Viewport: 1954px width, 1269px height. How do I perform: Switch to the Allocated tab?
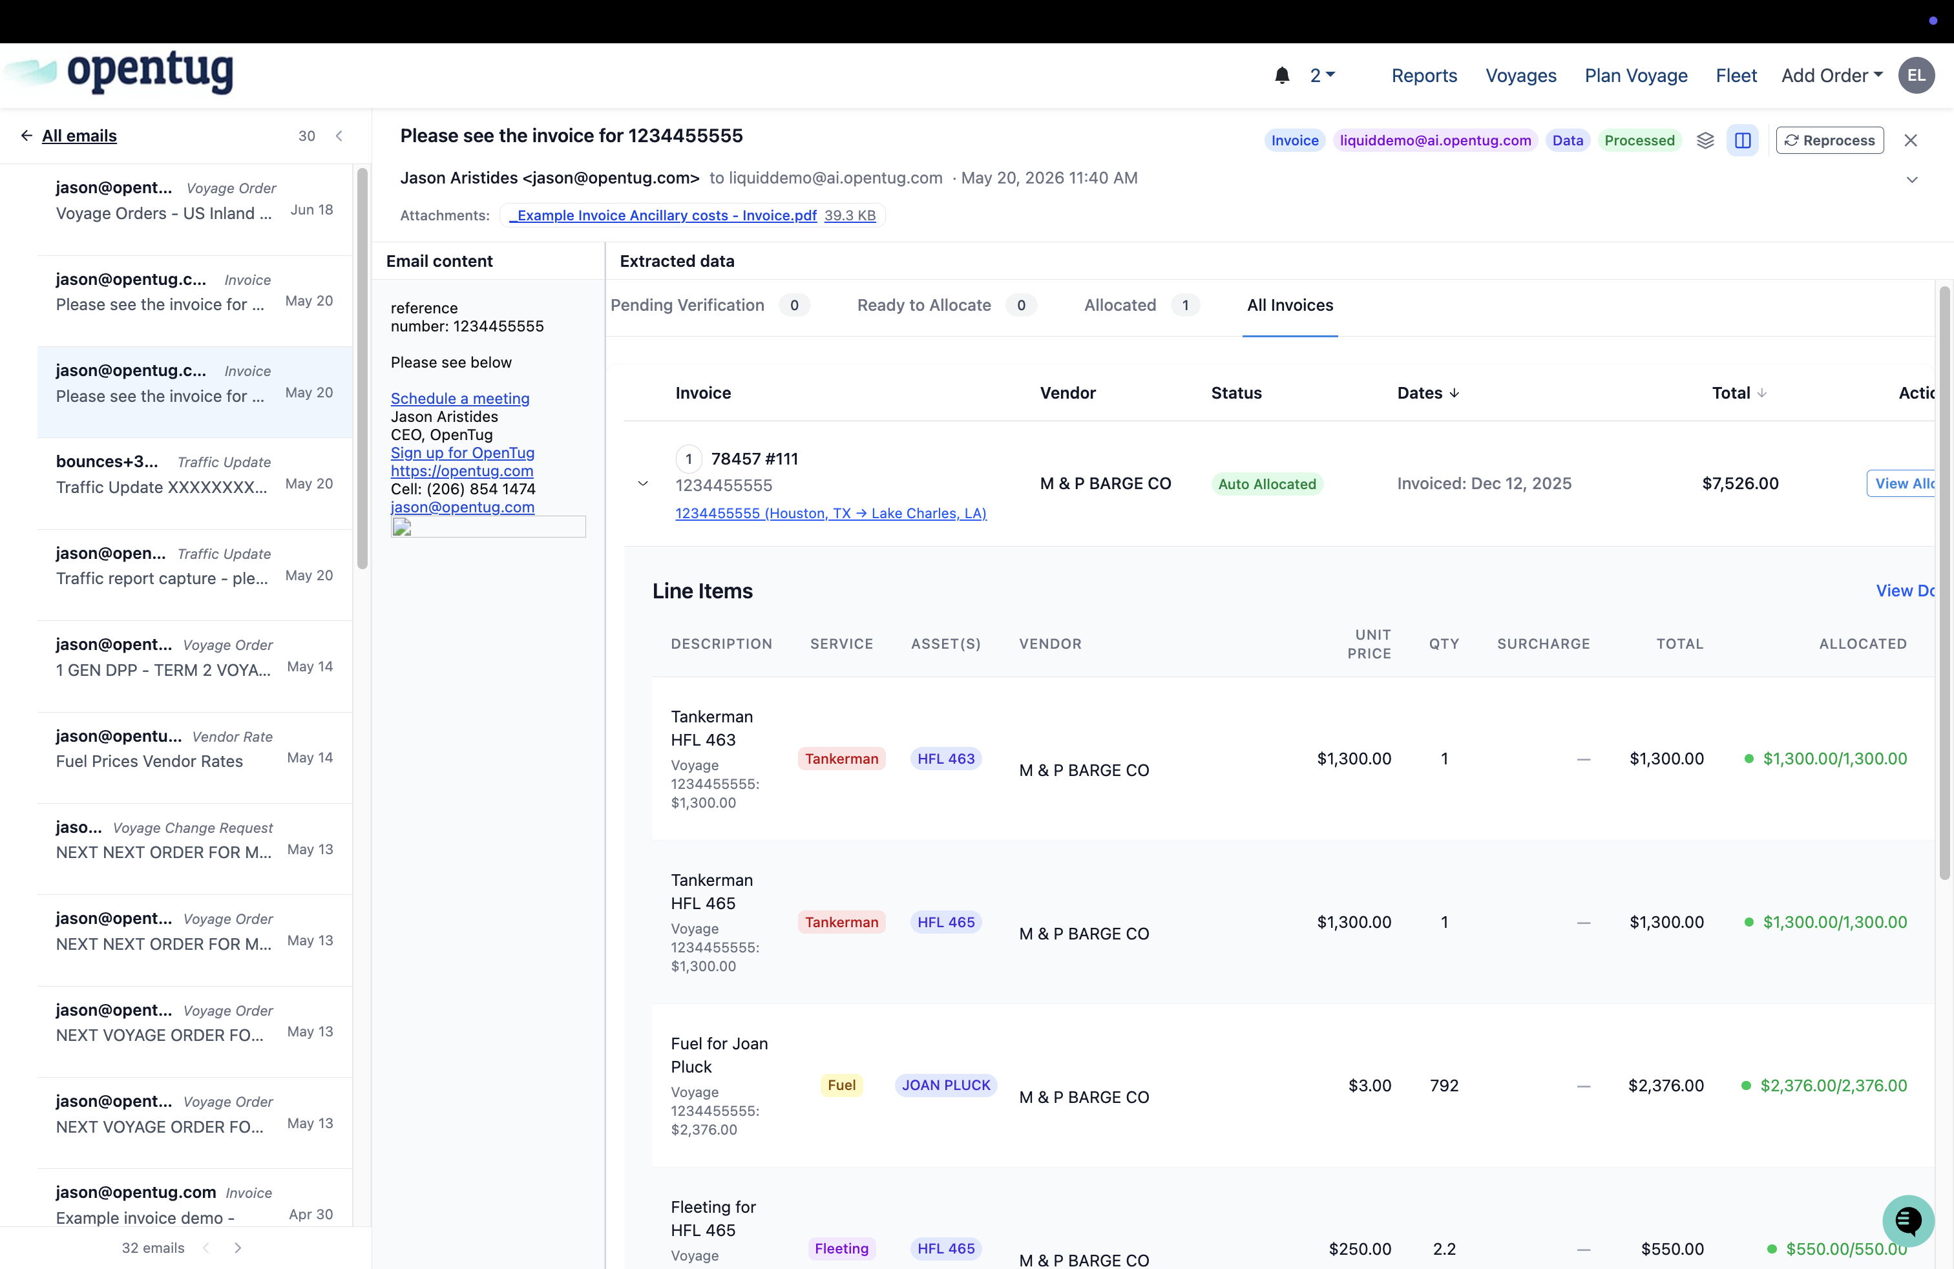pyautogui.click(x=1141, y=306)
